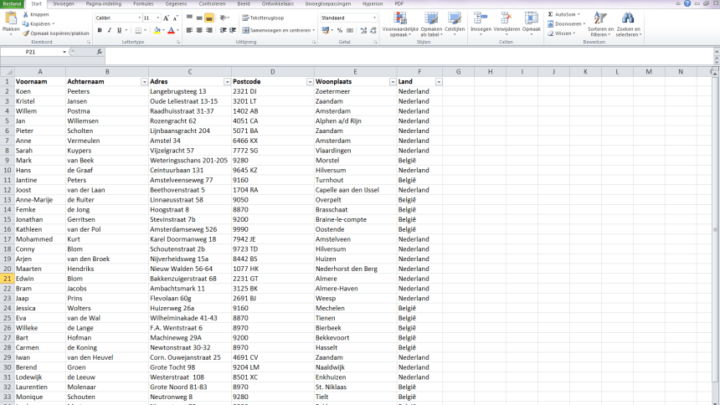Toggle Tekstterugloop wrap text
This screenshot has height=405, width=720.
[263, 18]
